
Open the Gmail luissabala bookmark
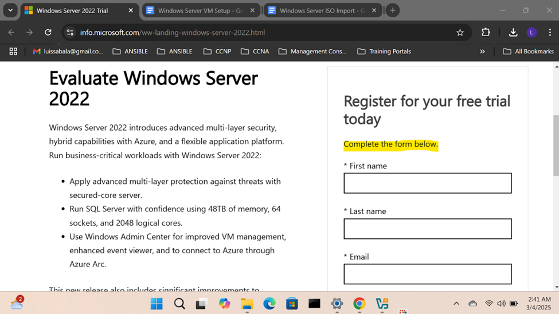coord(68,52)
